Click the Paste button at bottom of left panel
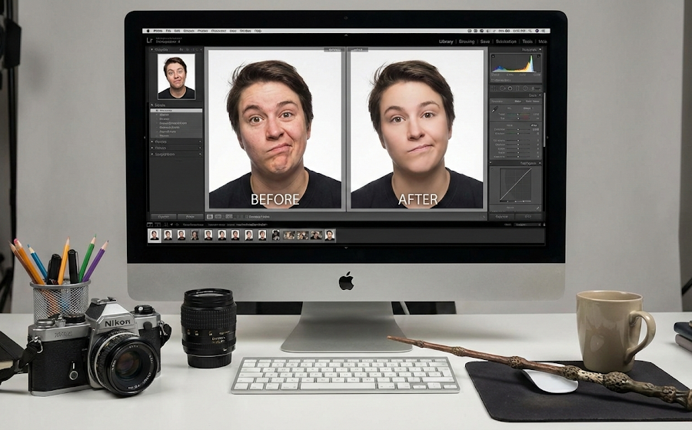Screen dimensions: 692x430 point(190,217)
